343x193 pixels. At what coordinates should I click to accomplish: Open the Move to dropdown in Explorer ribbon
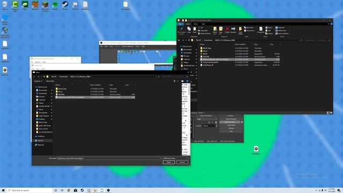coord(215,31)
